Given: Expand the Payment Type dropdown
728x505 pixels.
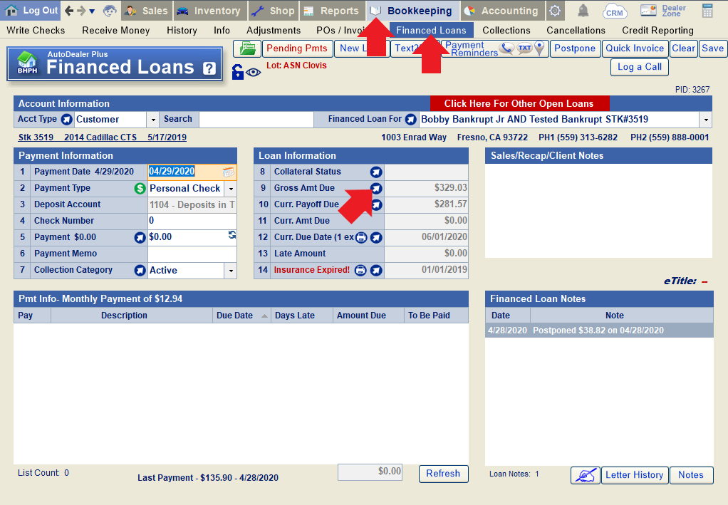Looking at the screenshot, I should 231,189.
